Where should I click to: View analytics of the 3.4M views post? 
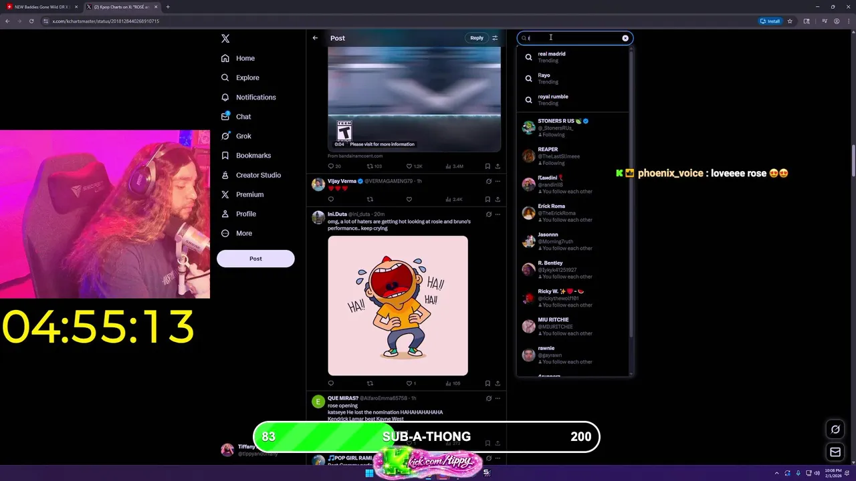(x=455, y=166)
